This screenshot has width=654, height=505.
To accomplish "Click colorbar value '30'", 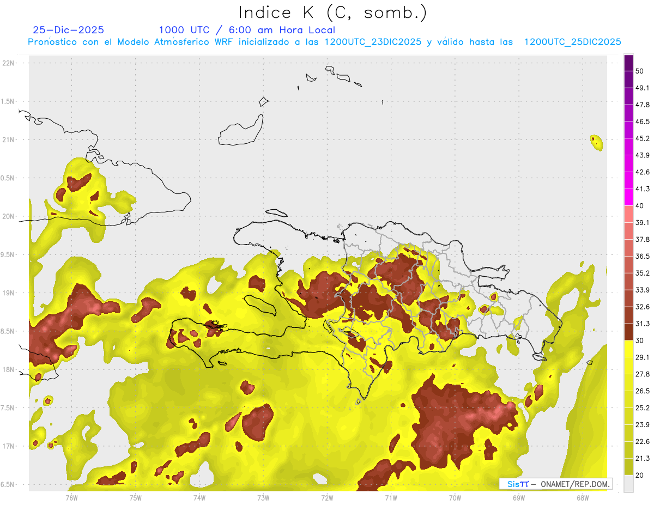I will pyautogui.click(x=640, y=340).
